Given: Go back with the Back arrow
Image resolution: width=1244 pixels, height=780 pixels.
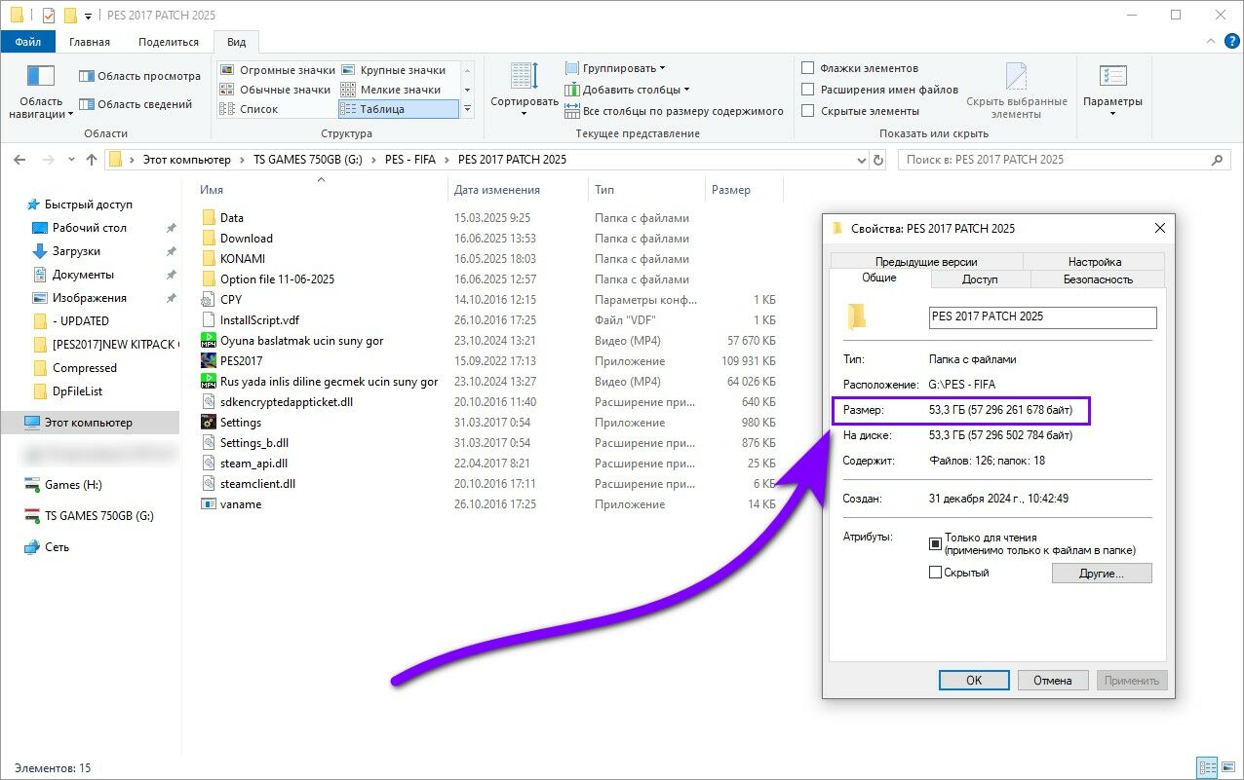Looking at the screenshot, I should [x=20, y=160].
